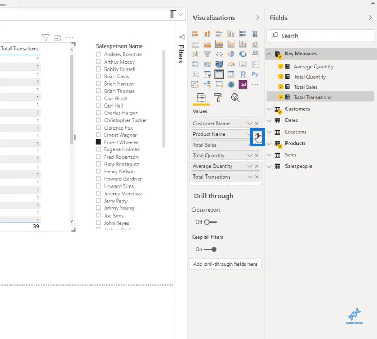Select the Stacked column chart visual

[207, 34]
